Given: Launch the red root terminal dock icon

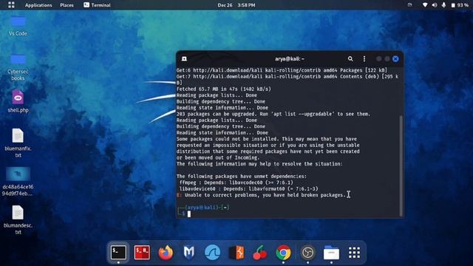Looking at the screenshot, I should click(142, 253).
